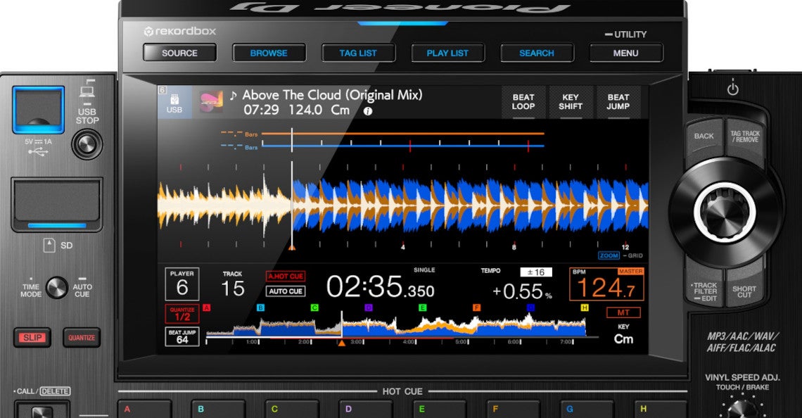Push the USB STOP button

pyautogui.click(x=87, y=145)
